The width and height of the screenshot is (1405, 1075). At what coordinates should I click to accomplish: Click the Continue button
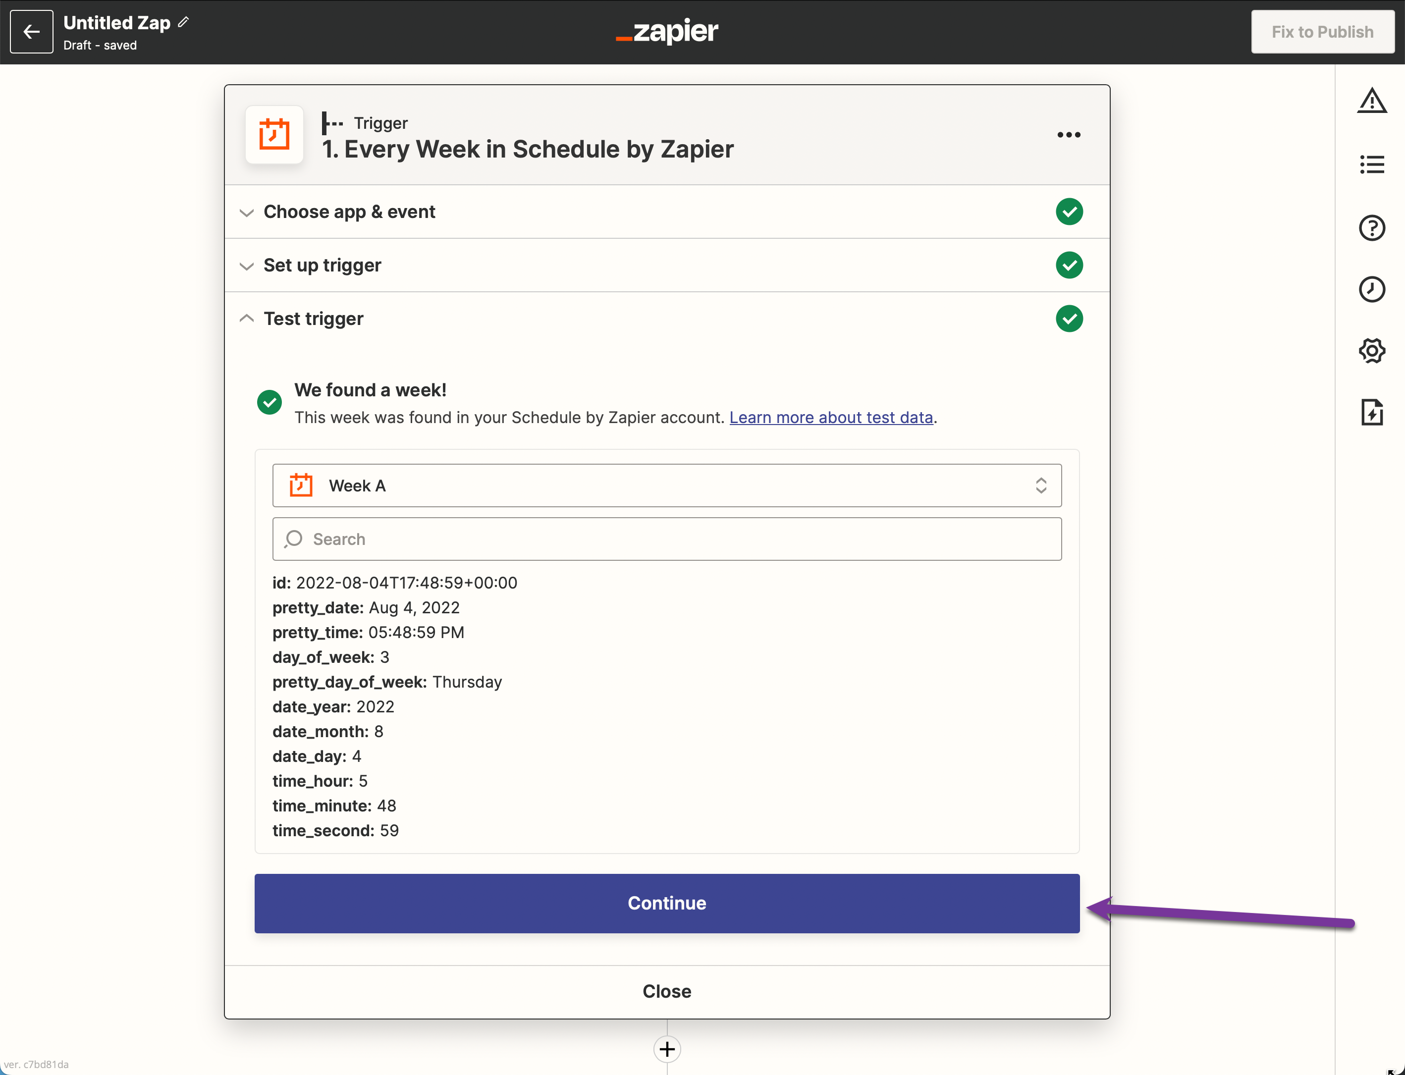point(667,903)
